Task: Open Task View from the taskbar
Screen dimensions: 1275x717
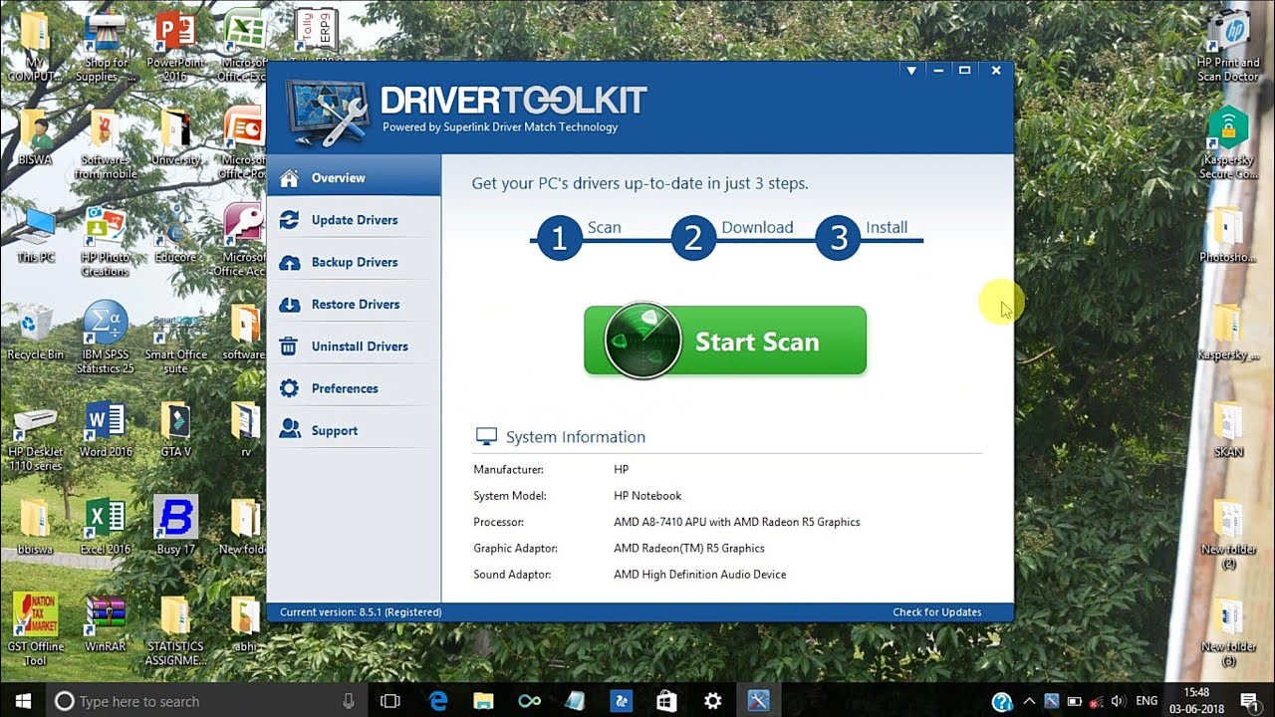Action: tap(390, 701)
